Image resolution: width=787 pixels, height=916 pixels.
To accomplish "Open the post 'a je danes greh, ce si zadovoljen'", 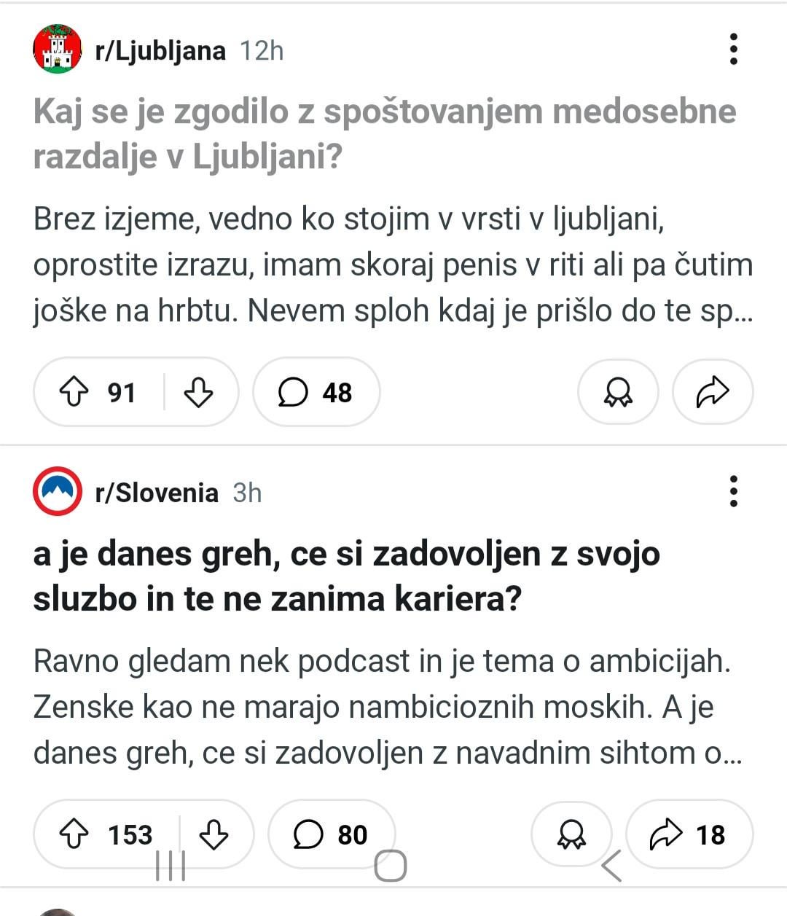I will pos(346,576).
